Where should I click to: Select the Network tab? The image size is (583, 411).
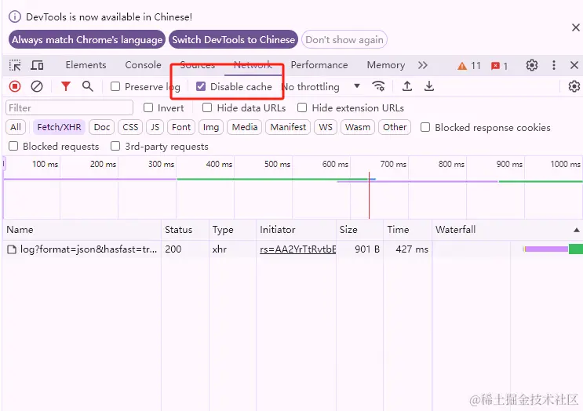click(x=253, y=65)
